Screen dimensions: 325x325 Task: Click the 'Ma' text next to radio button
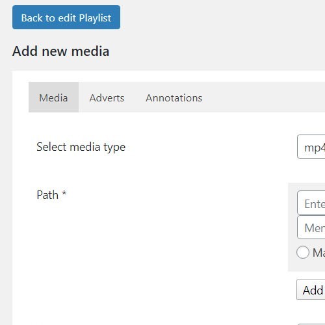318,253
